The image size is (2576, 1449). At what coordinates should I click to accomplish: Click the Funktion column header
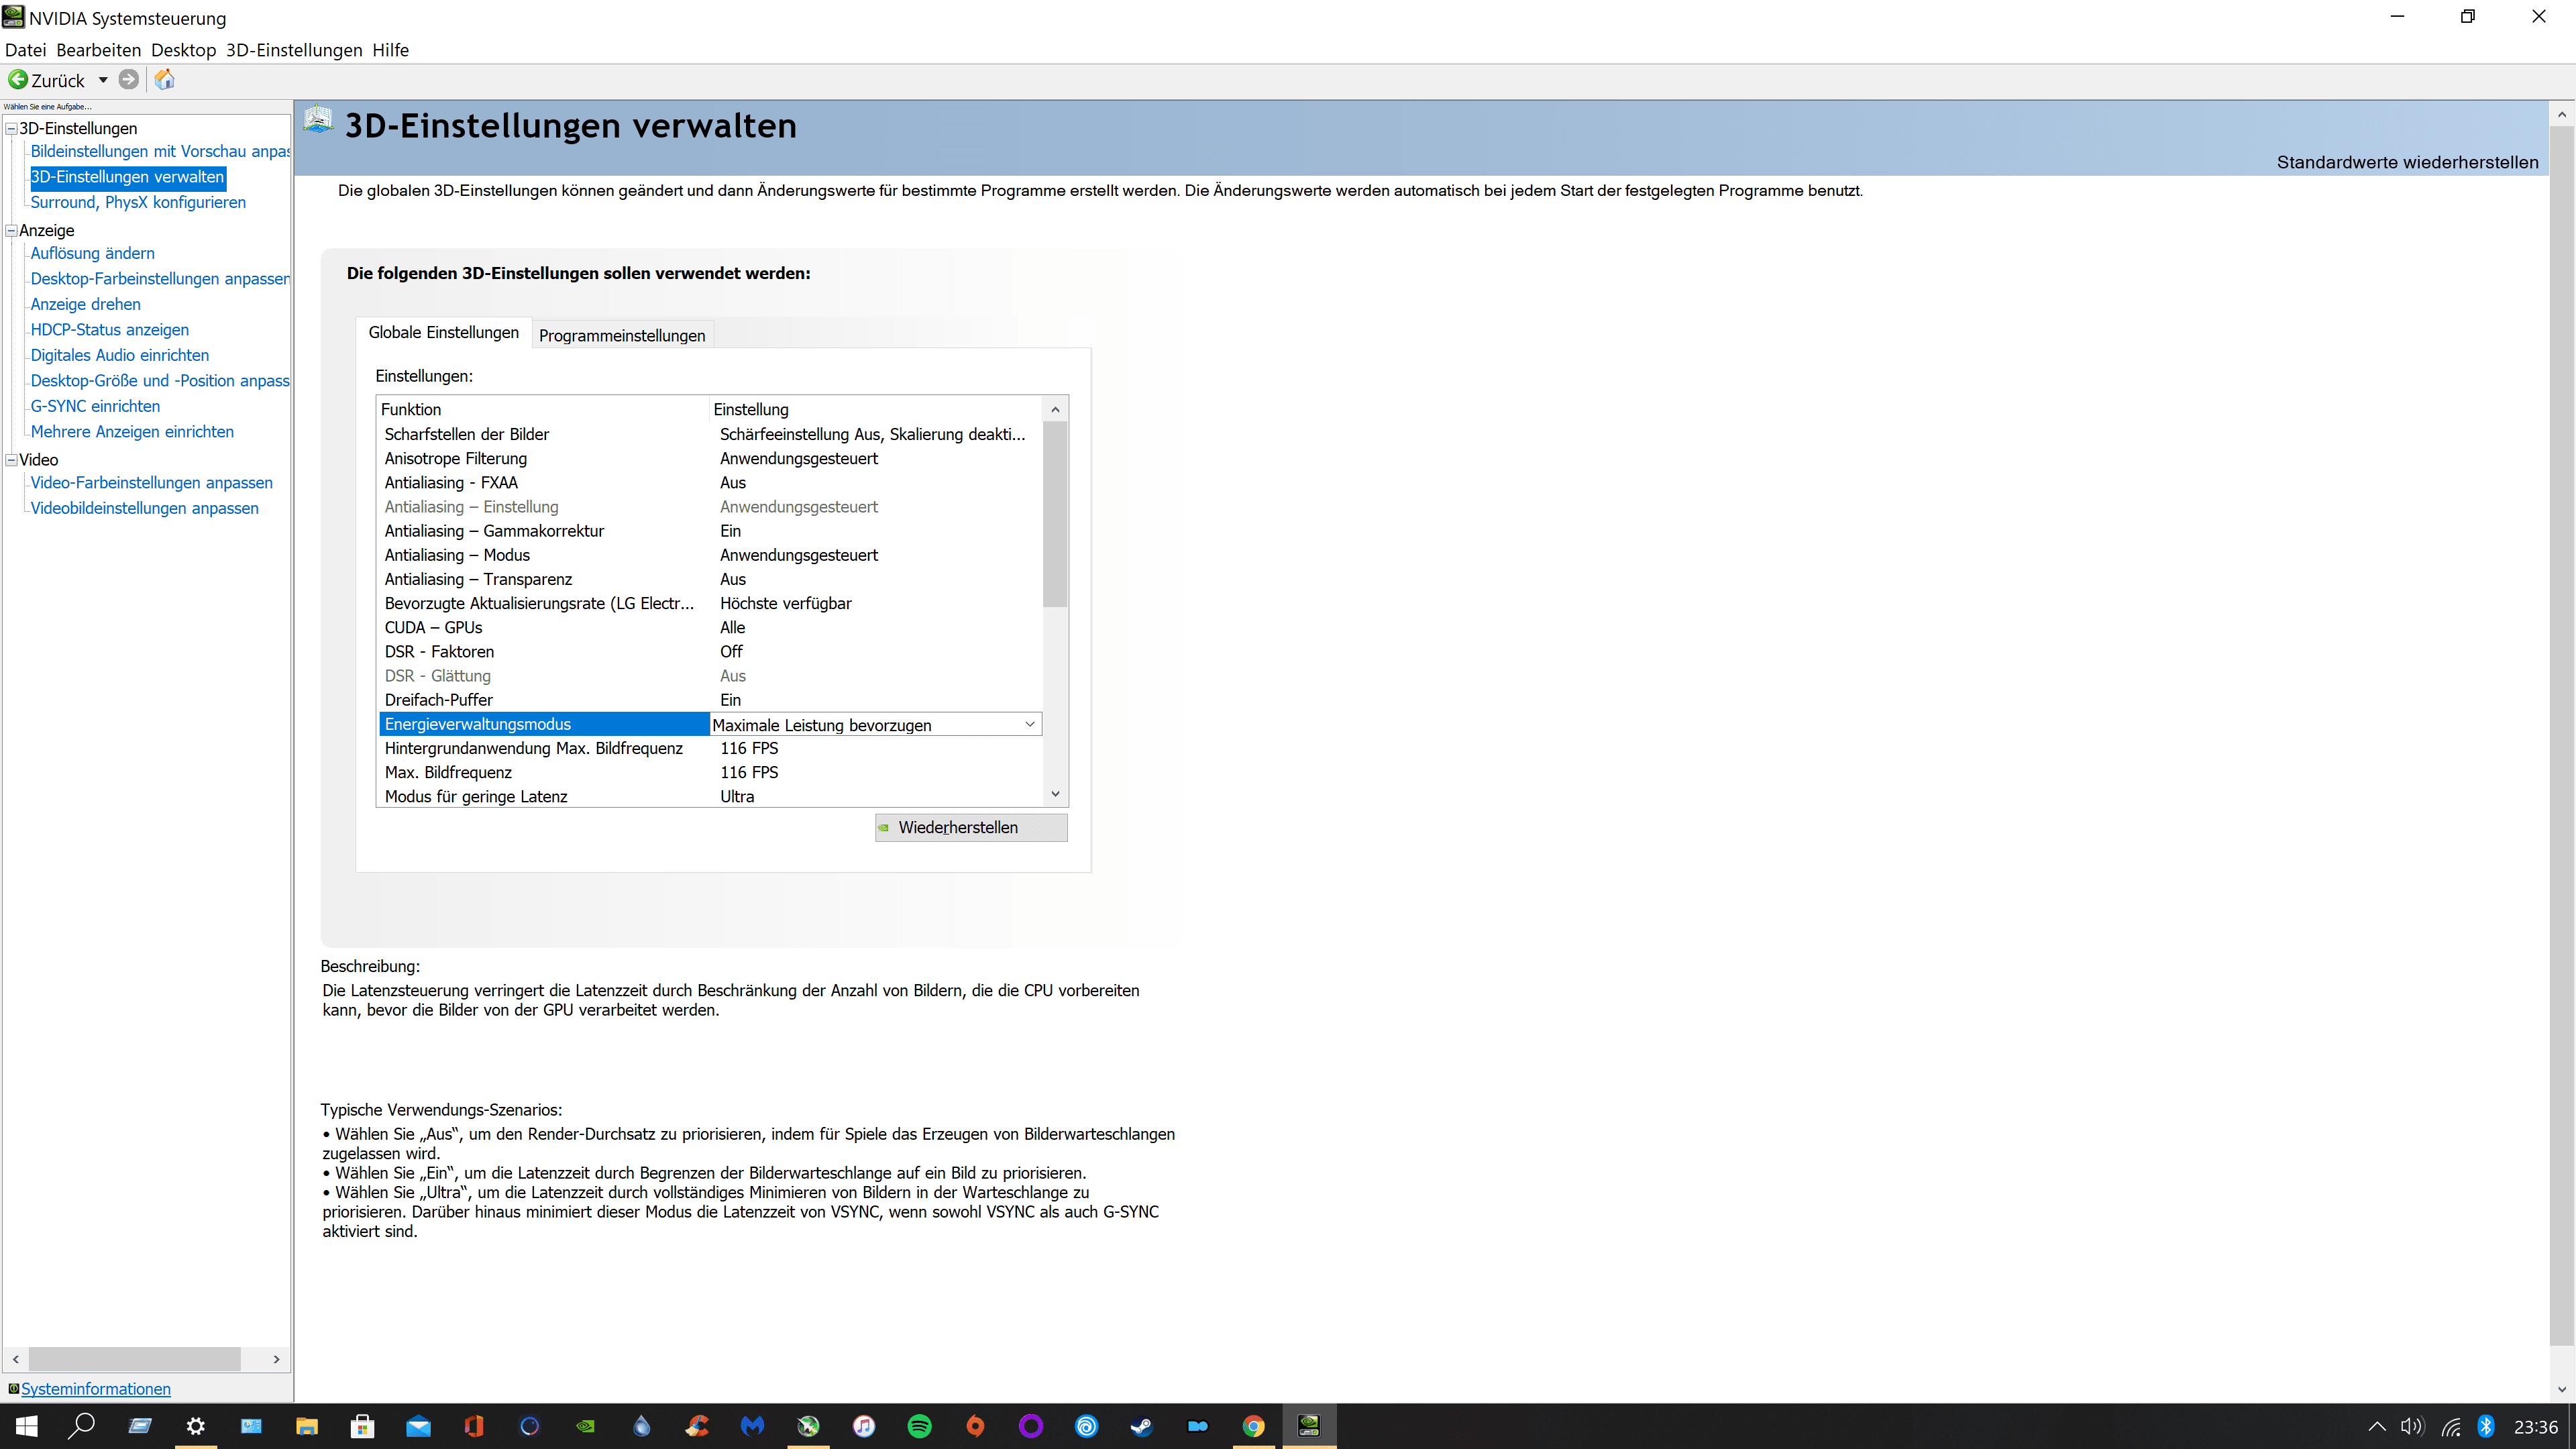[543, 409]
